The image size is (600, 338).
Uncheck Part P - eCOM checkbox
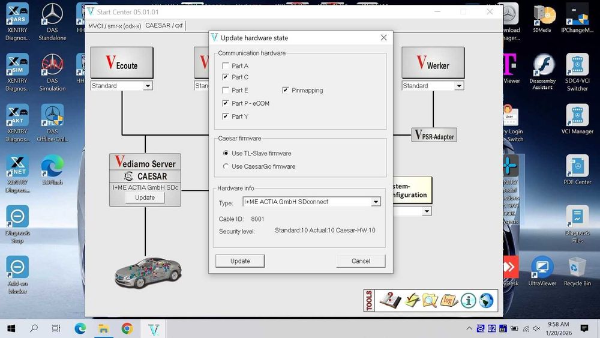(x=226, y=103)
